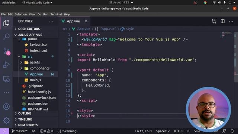The image size is (238, 134).
Task: Open the Search view in the activity bar
Action: tap(6, 37)
